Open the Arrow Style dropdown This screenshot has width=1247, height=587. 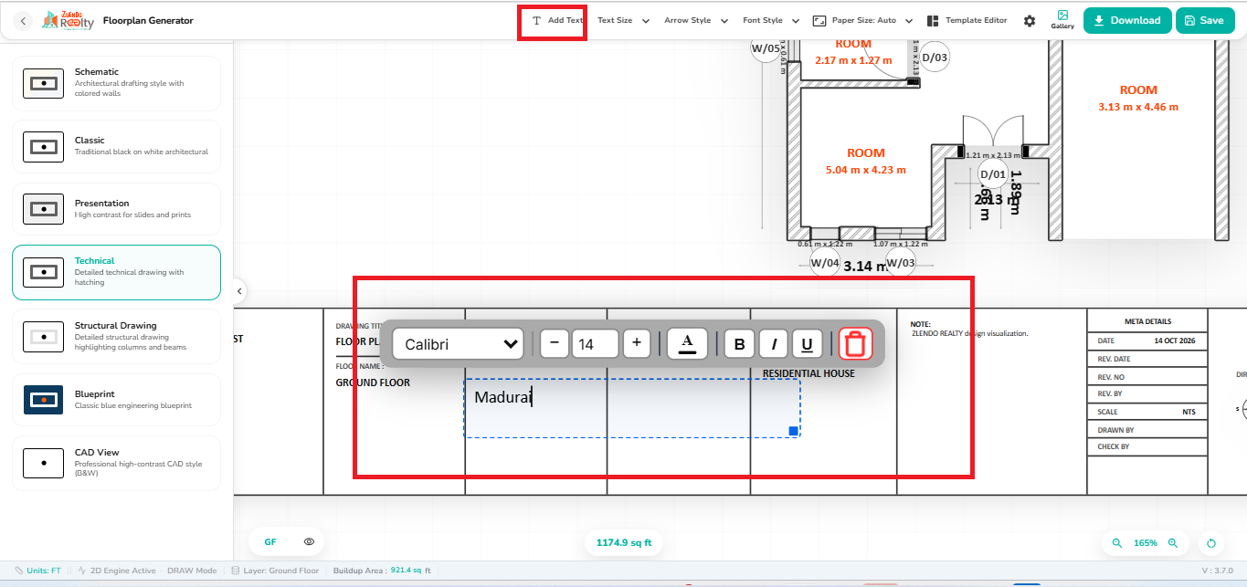pyautogui.click(x=696, y=20)
